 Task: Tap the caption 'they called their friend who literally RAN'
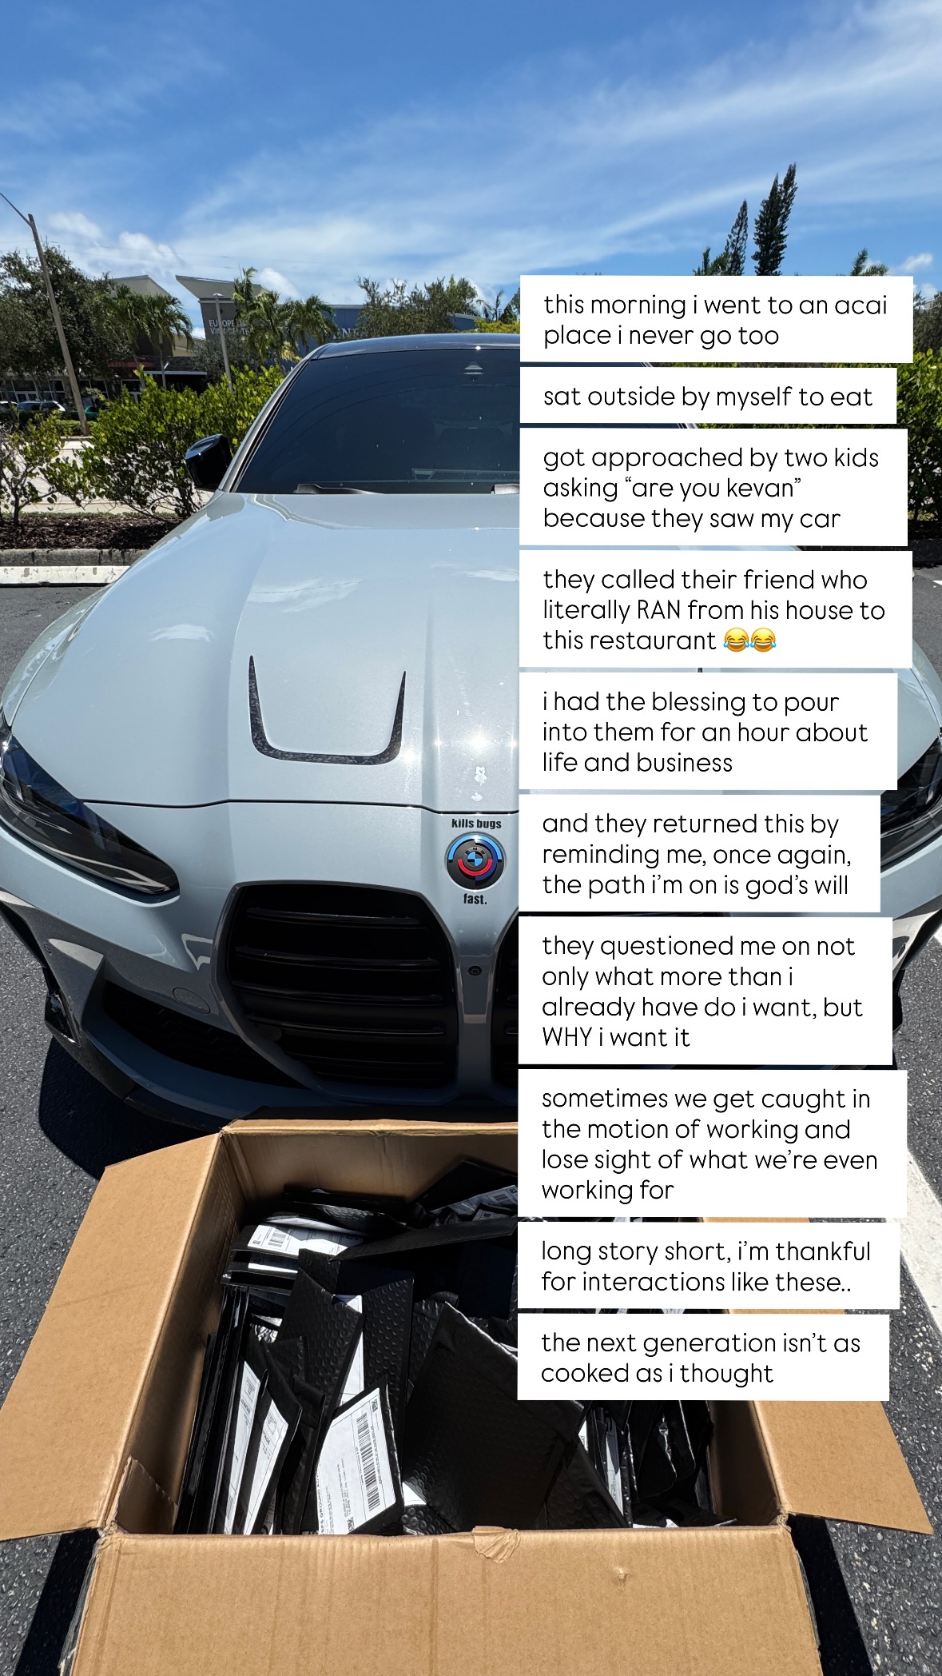tap(715, 610)
